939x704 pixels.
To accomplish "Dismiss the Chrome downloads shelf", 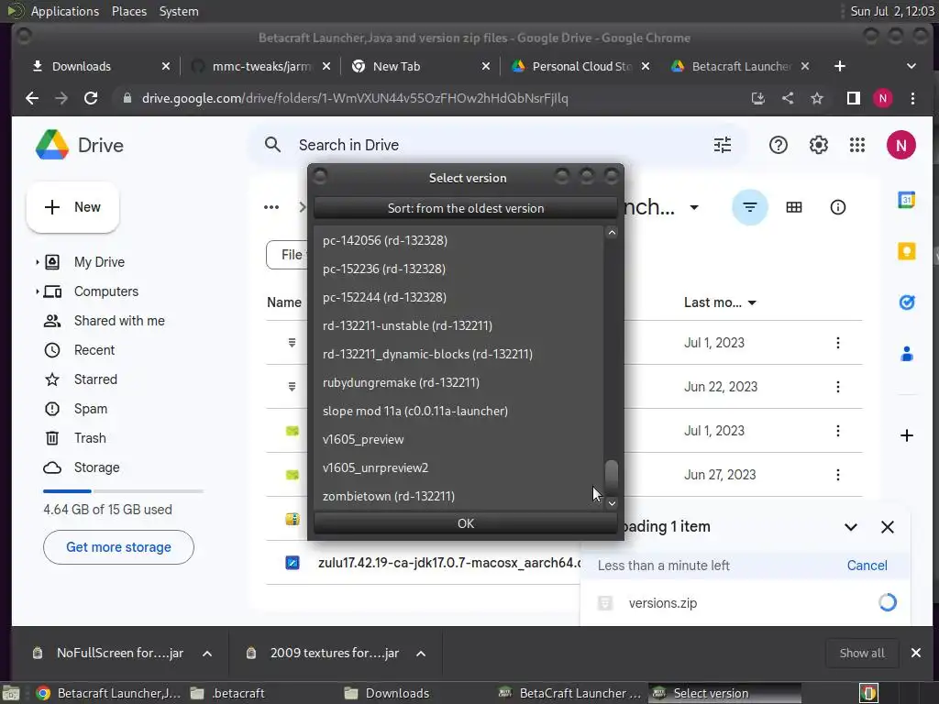I will 916,653.
